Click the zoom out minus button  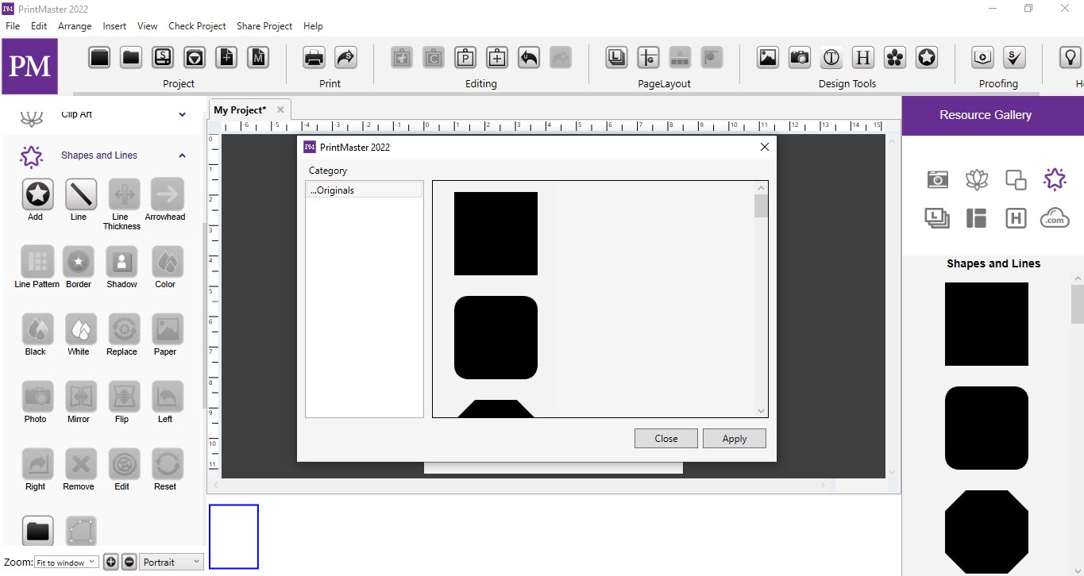point(129,562)
